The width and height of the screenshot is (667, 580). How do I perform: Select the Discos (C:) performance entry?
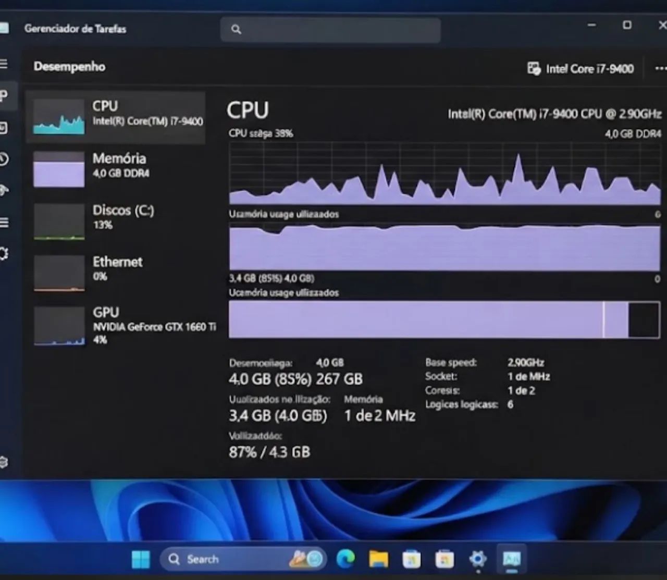pos(116,220)
